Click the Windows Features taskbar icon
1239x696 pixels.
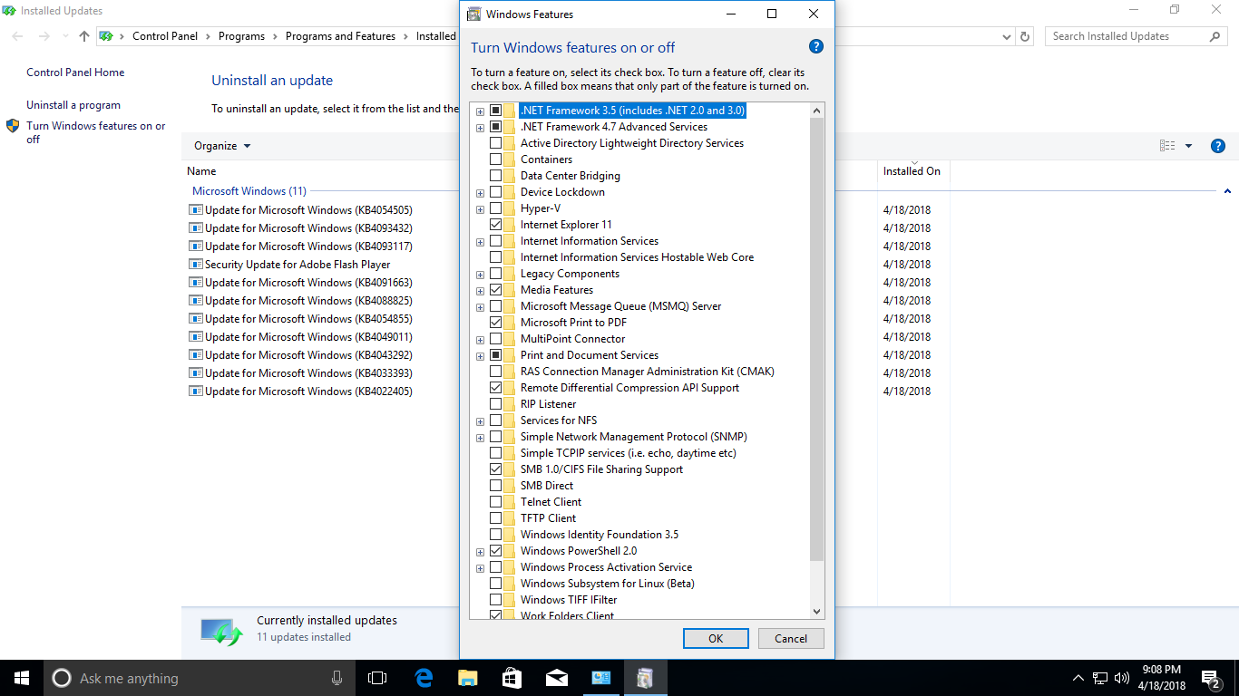(x=645, y=678)
